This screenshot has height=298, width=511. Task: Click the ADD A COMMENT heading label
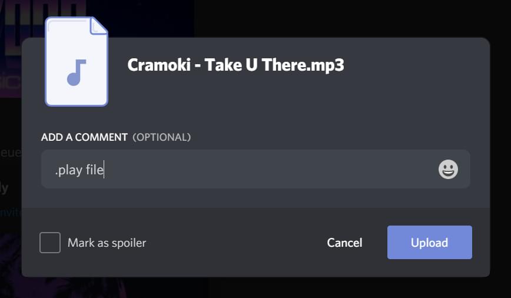84,137
